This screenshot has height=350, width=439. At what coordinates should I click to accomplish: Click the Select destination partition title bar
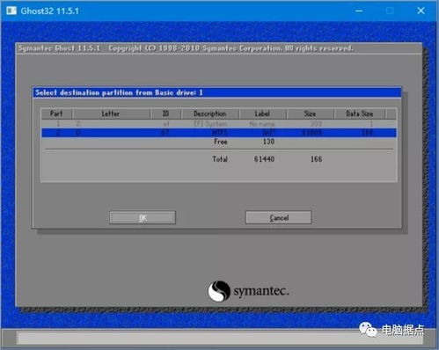217,92
